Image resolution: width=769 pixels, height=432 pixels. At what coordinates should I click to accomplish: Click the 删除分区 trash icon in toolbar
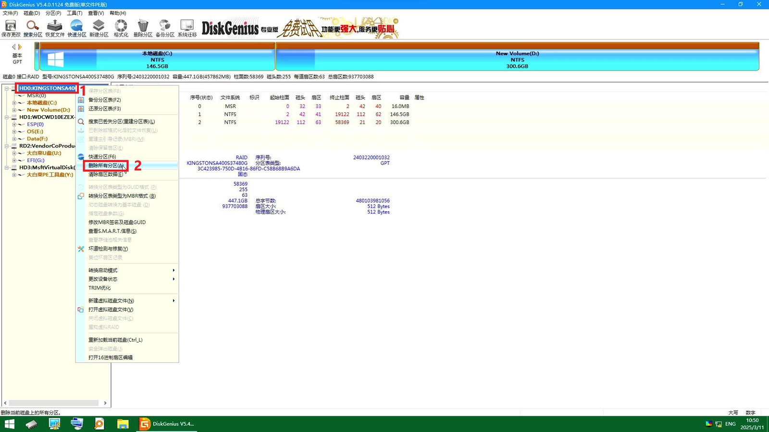[x=143, y=28]
